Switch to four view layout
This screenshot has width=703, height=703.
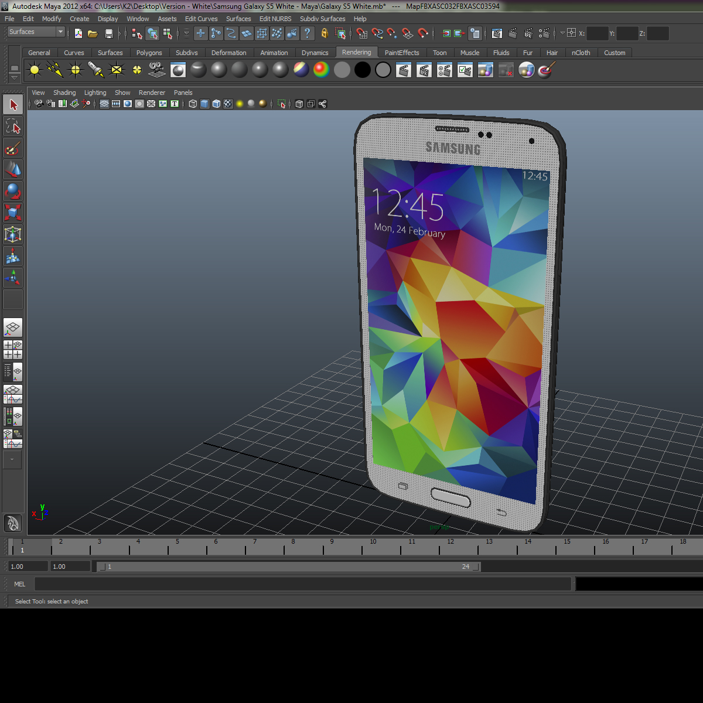(13, 350)
